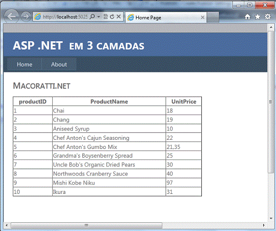Click the About menu item
Screen dimensions: 276x231
click(59, 64)
